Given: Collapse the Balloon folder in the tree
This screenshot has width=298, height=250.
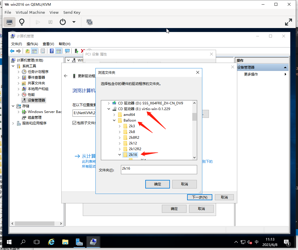Looking at the screenshot, I should coord(114,120).
